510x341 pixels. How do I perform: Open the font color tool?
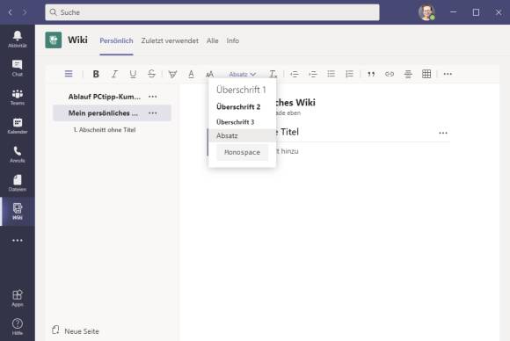point(192,74)
